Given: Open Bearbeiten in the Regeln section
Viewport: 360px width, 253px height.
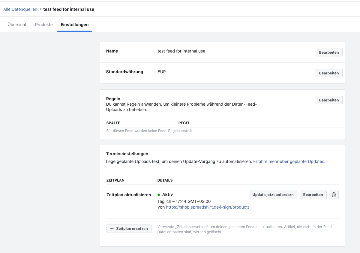Looking at the screenshot, I should click(329, 100).
